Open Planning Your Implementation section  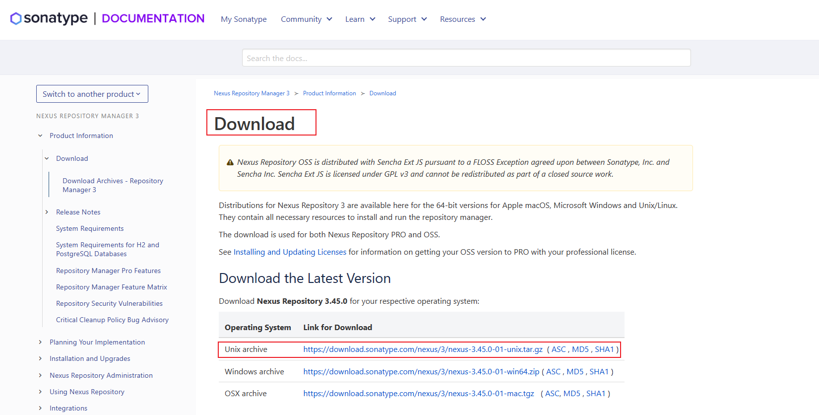click(97, 342)
